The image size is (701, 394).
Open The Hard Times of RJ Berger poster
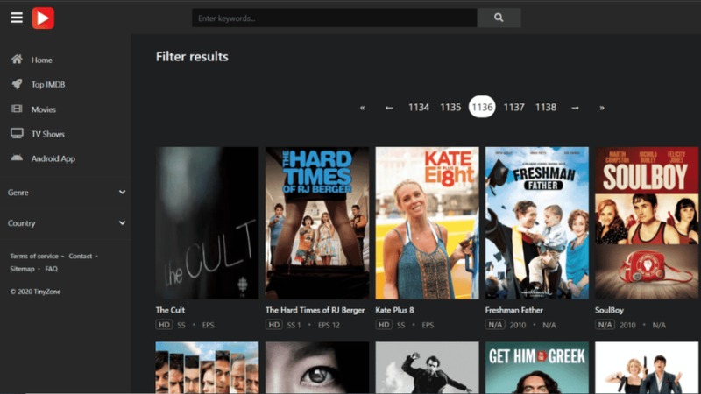317,223
